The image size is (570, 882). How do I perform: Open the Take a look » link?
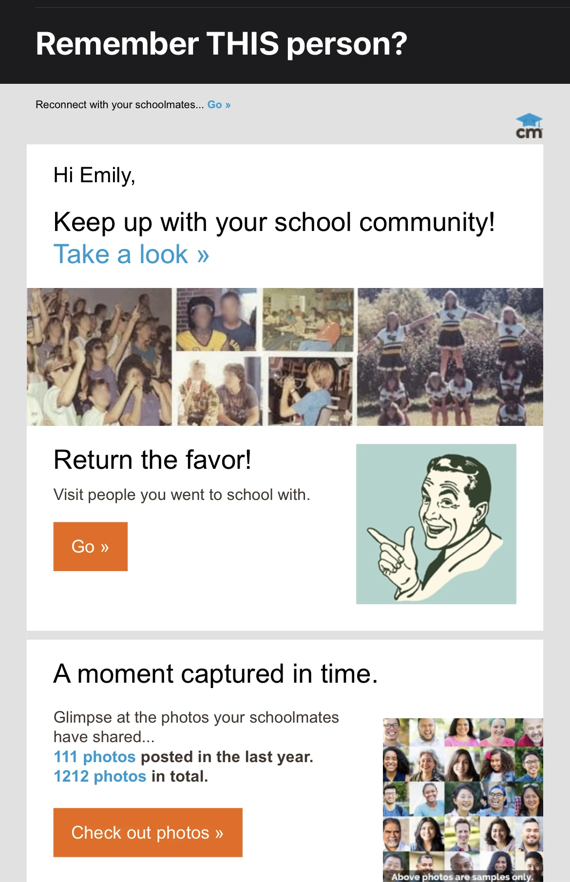point(131,254)
